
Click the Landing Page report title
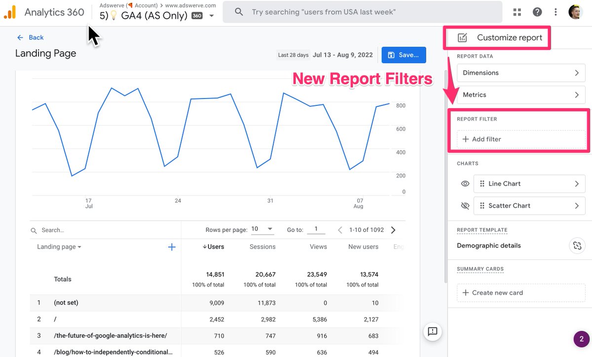(x=46, y=54)
